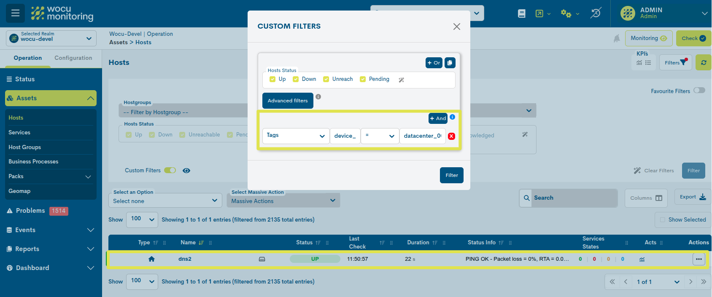
Task: Open the Tags field dropdown
Action: 296,136
